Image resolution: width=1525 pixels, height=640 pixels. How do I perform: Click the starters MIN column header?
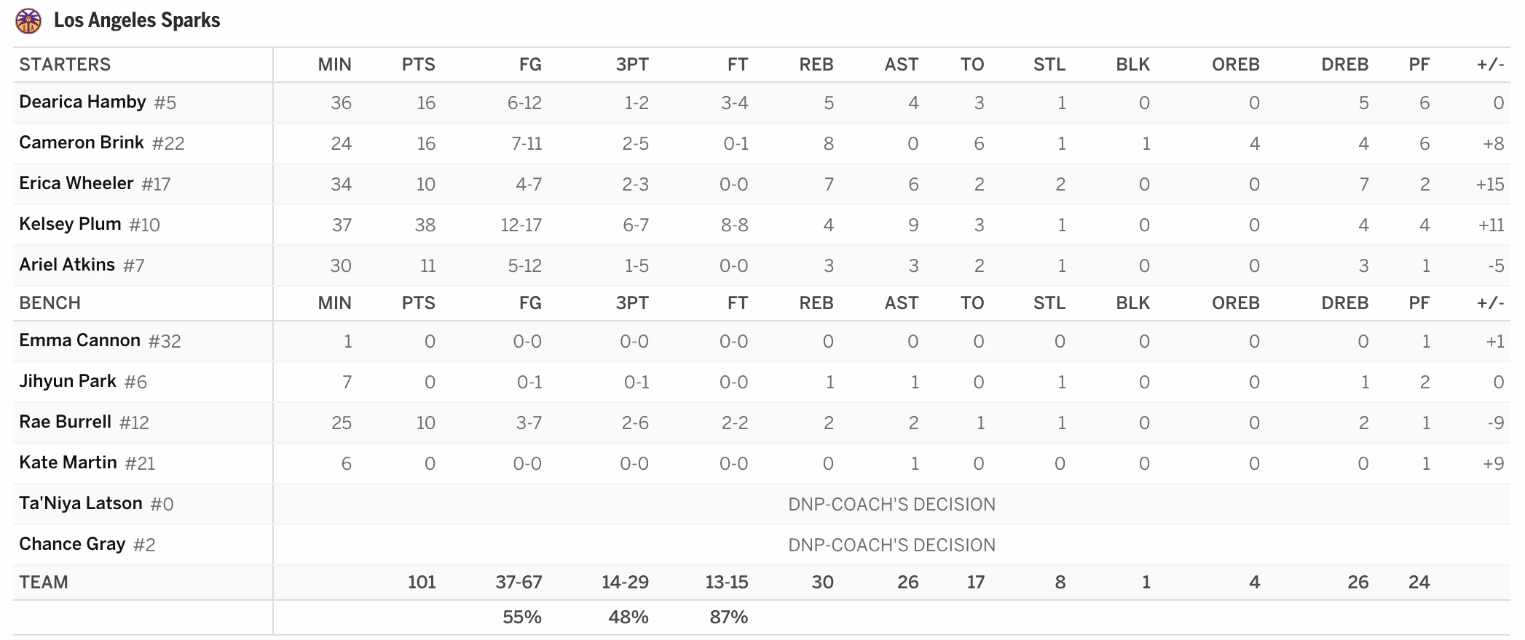tap(335, 65)
